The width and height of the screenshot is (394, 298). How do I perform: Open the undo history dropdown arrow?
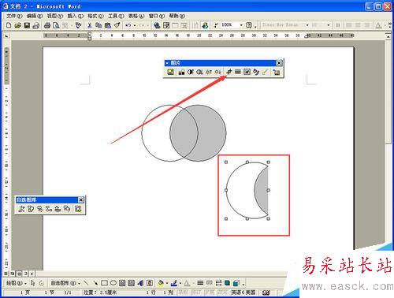point(135,25)
